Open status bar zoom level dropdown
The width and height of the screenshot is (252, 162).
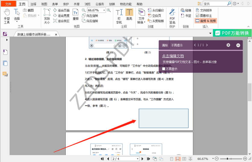pos(213,159)
